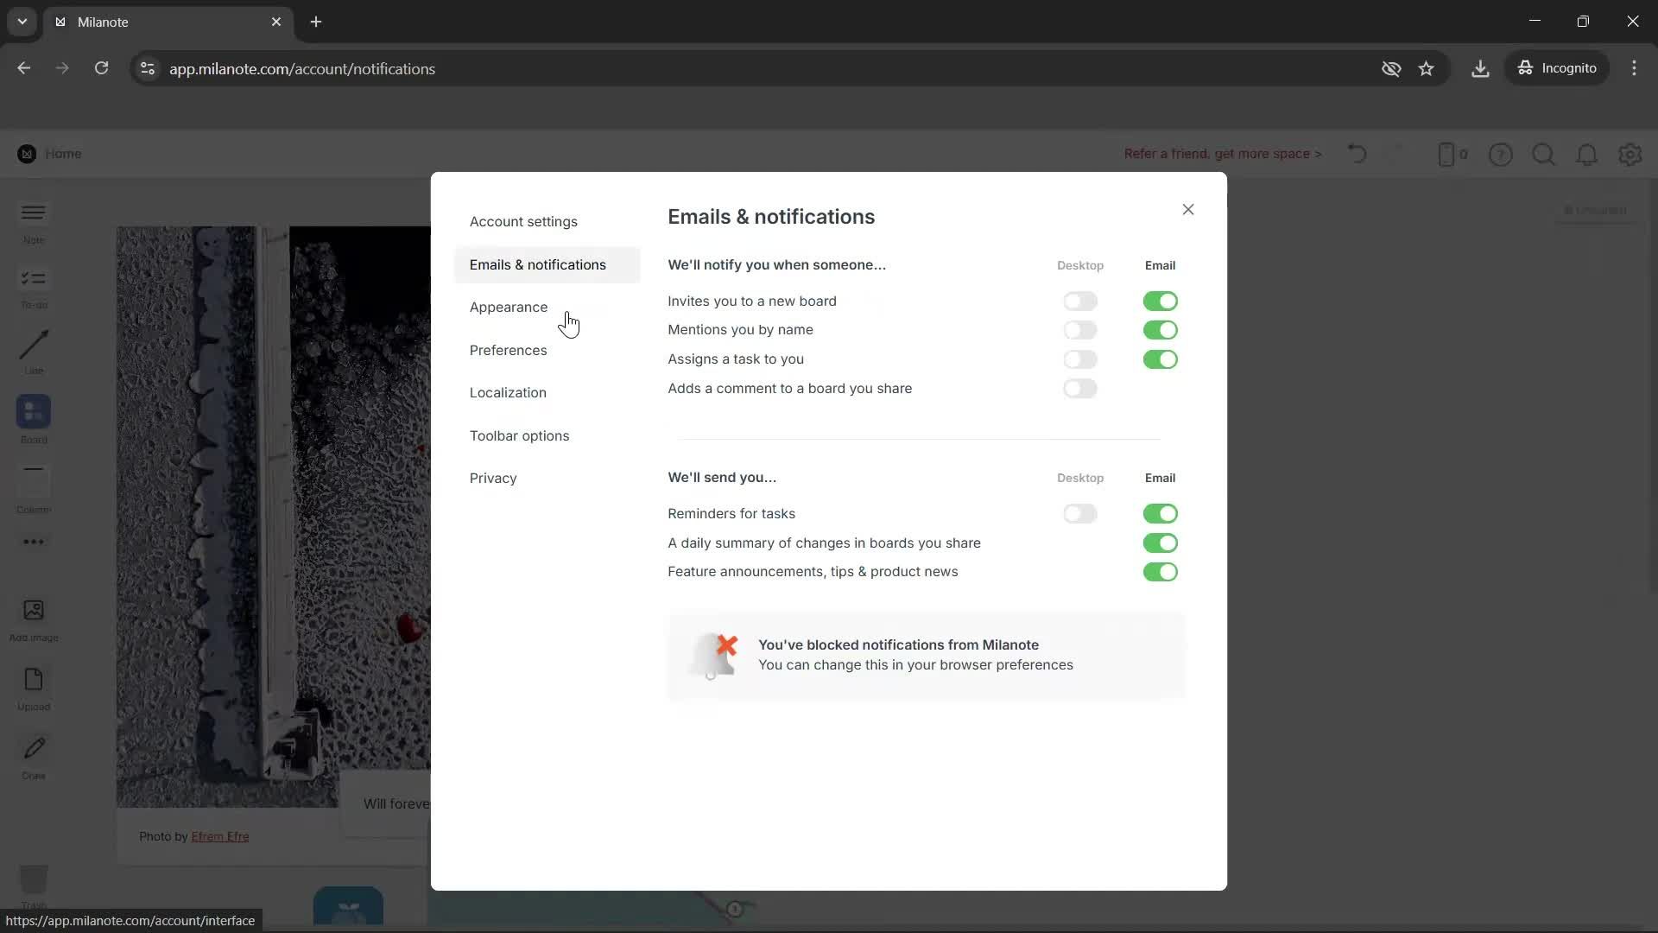Enable desktop reminders for tasks
The height and width of the screenshot is (933, 1658).
1080,514
